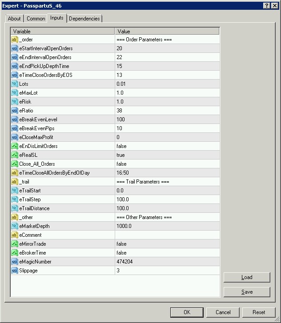The image size is (281, 323).
Task: Select the Inputs tab
Action: click(57, 18)
